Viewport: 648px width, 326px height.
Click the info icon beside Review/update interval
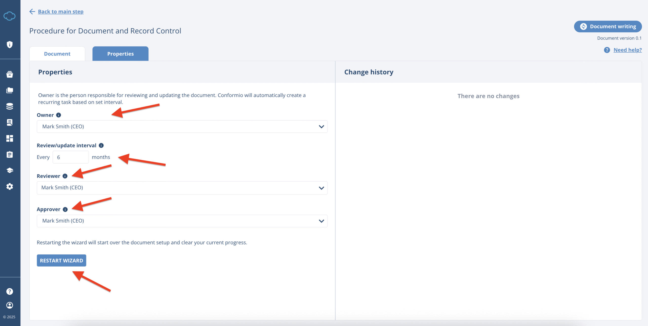pyautogui.click(x=101, y=146)
